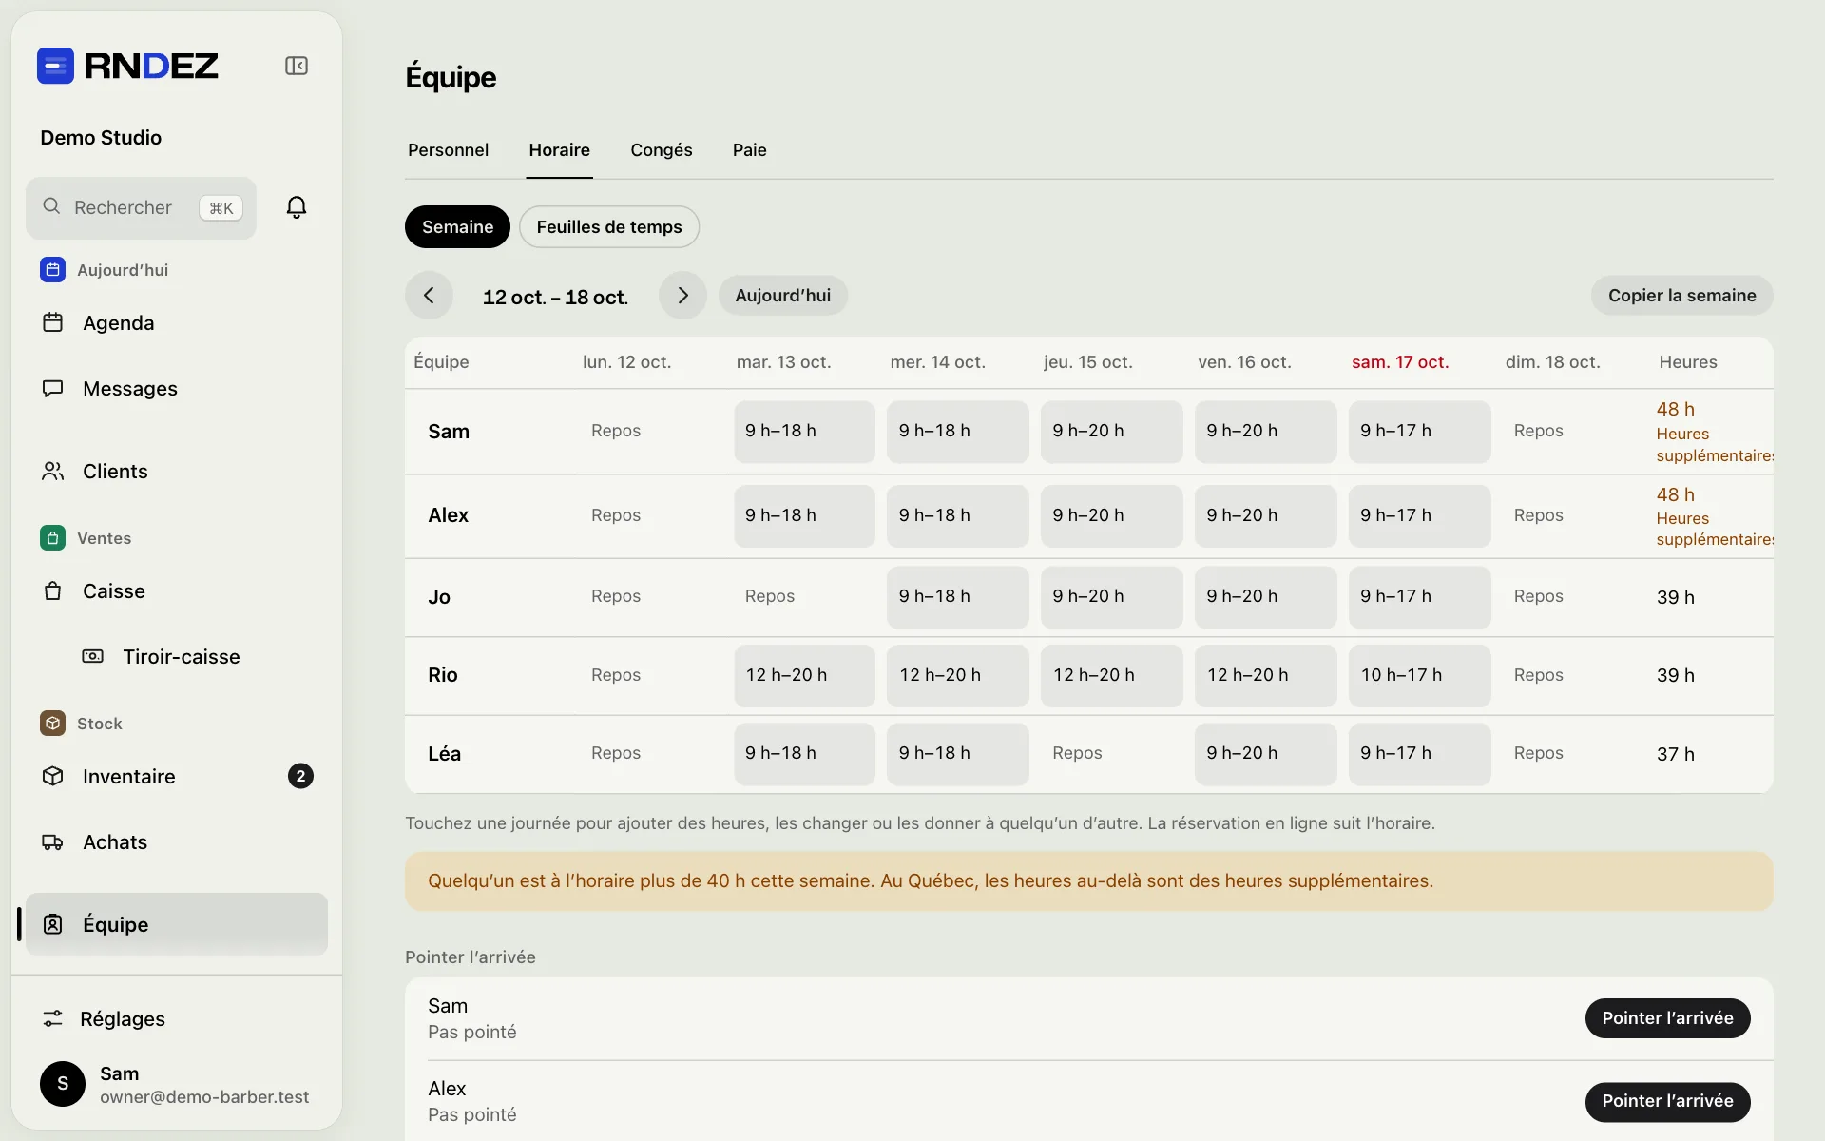Open Sam's Tuesday 9 h–18 h shift
This screenshot has height=1141, width=1825.
(804, 432)
